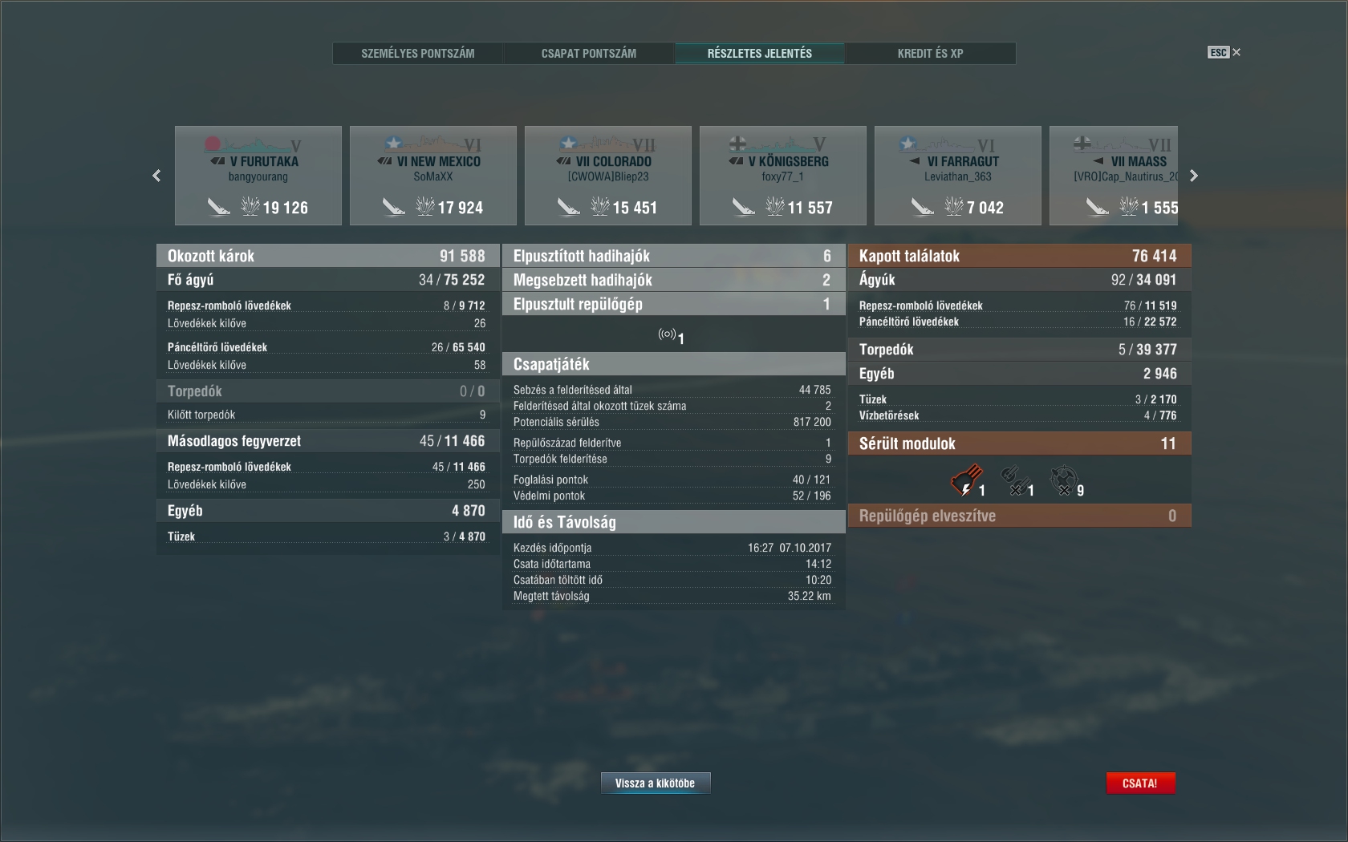This screenshot has width=1348, height=842.
Task: Click the Fő ágyú 34 / 75 252 row
Action: click(x=327, y=280)
